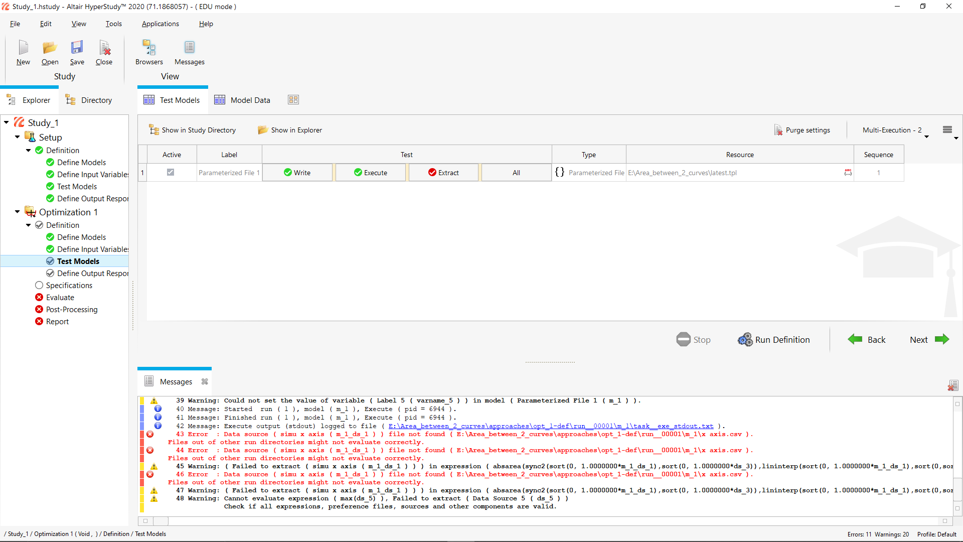
Task: Click the Optimization 1 approach icon
Action: 31,212
